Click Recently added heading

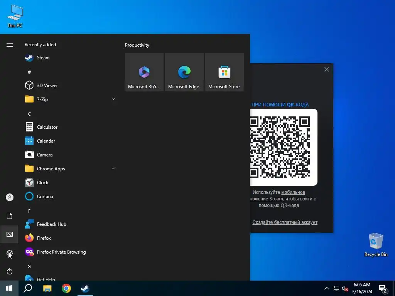[40, 45]
